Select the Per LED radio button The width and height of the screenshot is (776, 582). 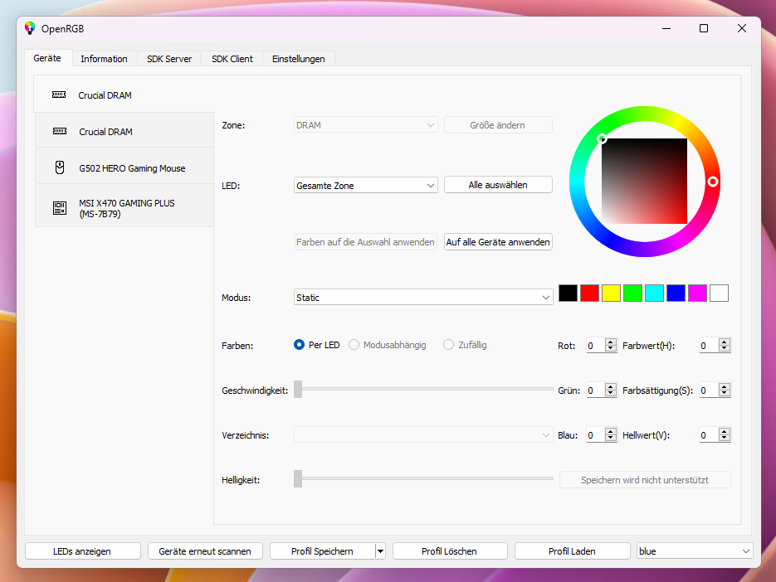click(299, 345)
